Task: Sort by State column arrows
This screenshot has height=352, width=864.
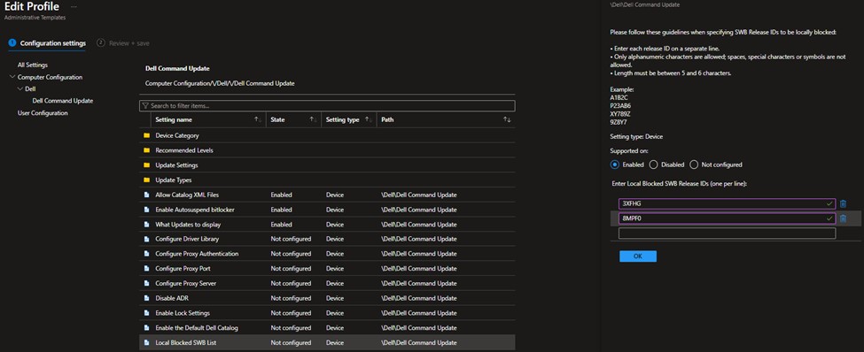Action: [313, 119]
